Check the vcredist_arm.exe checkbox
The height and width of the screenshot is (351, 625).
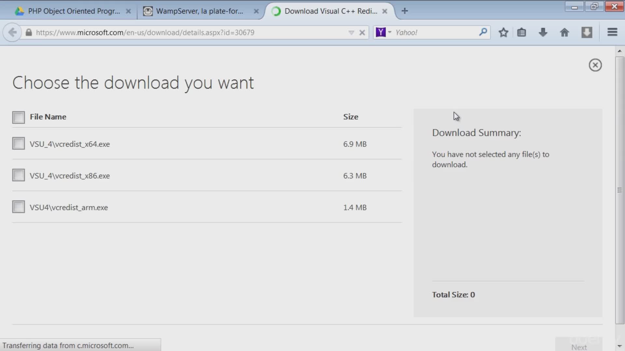19,207
